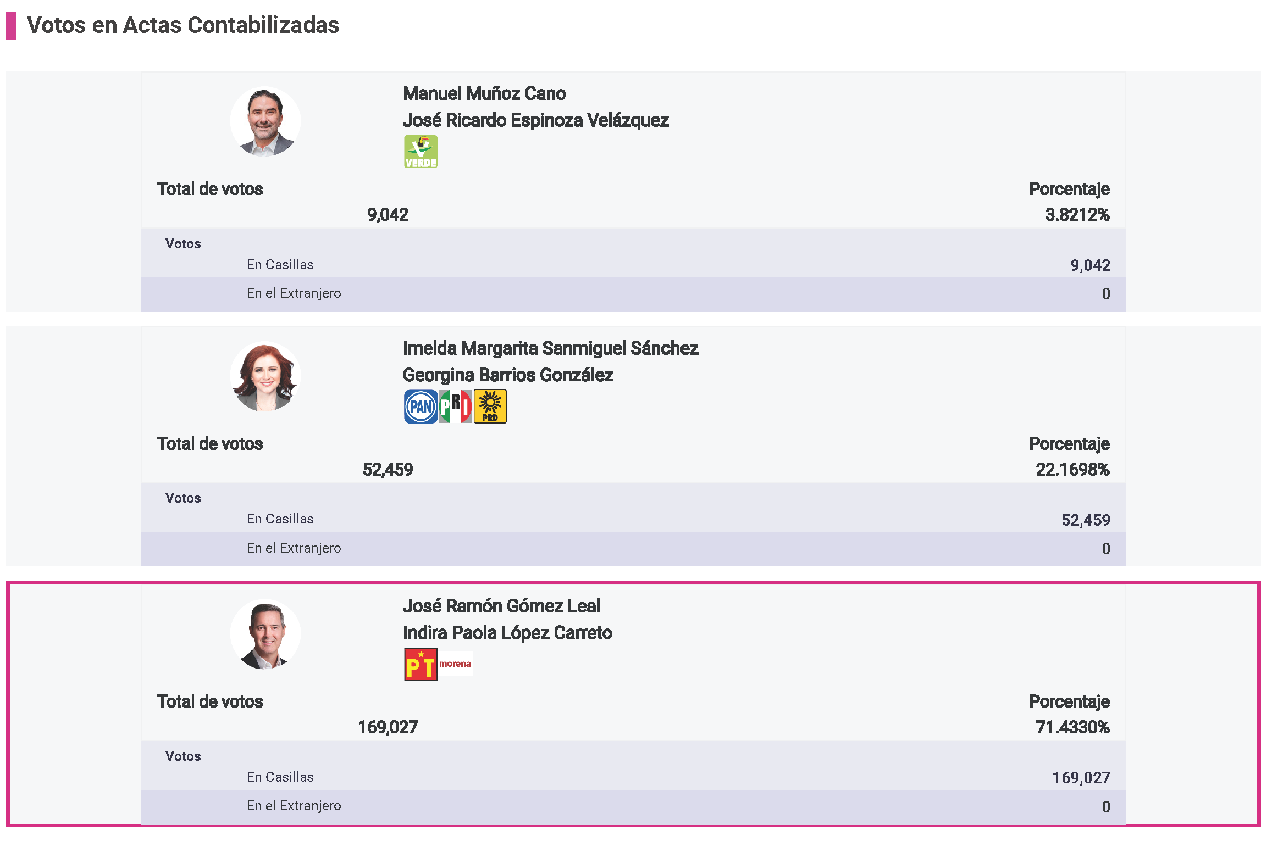Click José Ramón Gómez Leal's portrait photo

265,634
